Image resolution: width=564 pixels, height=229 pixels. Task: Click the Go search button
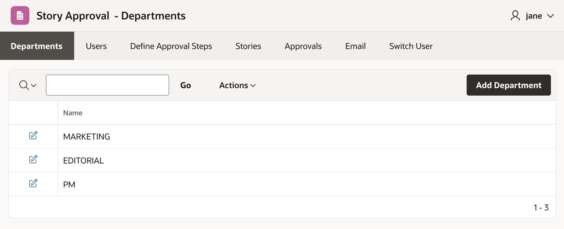[185, 85]
